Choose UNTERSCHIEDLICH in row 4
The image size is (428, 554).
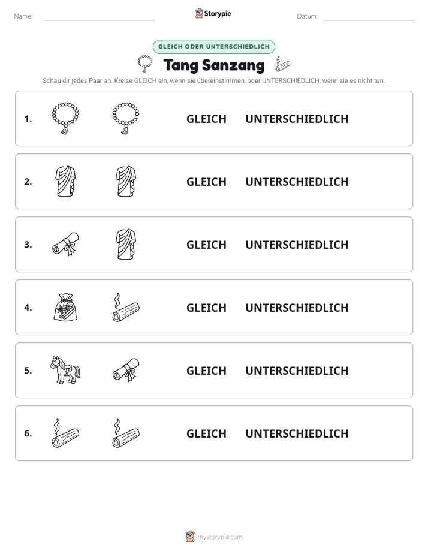pos(297,308)
